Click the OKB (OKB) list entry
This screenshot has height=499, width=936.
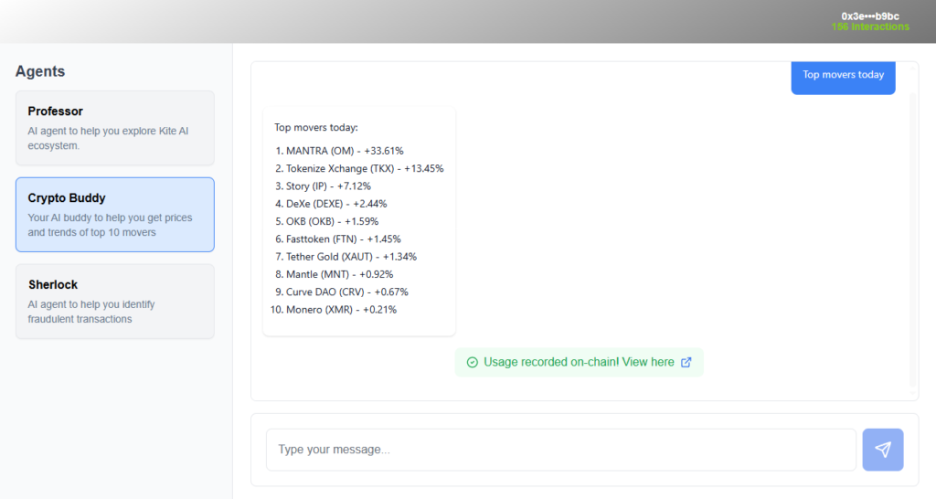[x=332, y=221]
